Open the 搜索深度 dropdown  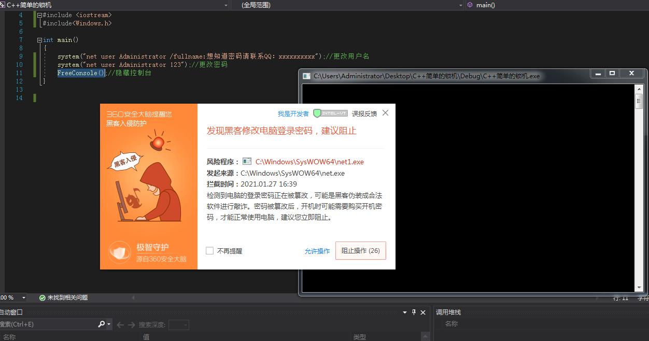pyautogui.click(x=179, y=325)
